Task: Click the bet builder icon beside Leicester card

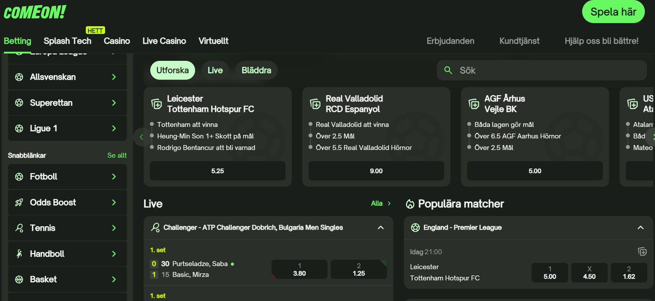Action: coord(157,104)
